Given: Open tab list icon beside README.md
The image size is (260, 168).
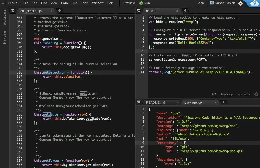Looking at the screenshot, I should pos(139,102).
